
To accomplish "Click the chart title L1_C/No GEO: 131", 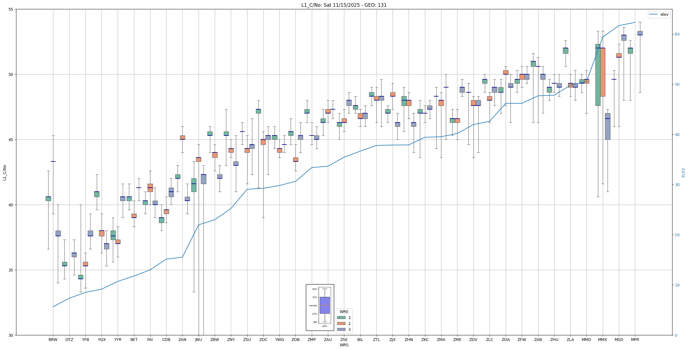I will [x=344, y=5].
